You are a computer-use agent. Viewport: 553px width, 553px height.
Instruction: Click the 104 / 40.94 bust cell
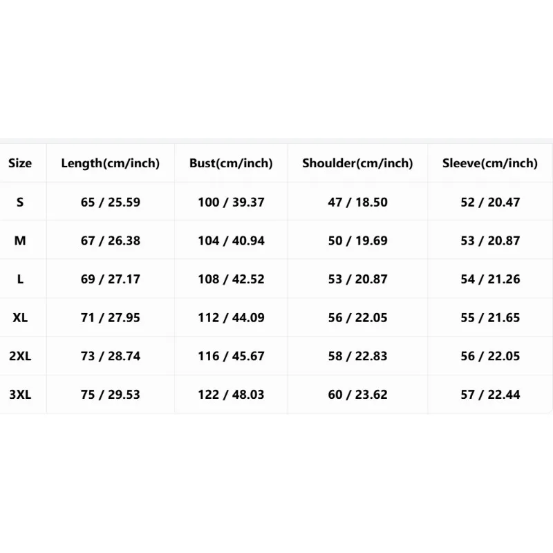[x=231, y=241]
